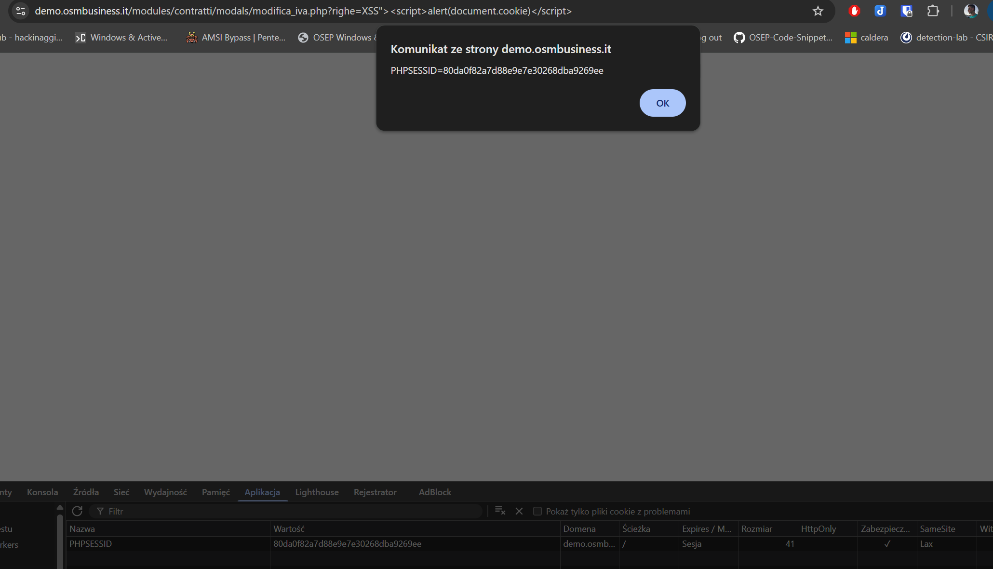Sort cookies by the Wartość column header
This screenshot has height=569, width=993.
pyautogui.click(x=289, y=529)
